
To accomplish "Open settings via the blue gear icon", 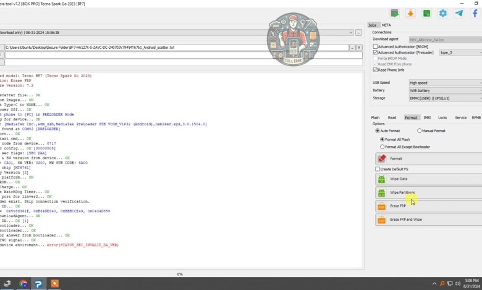I will (443, 13).
